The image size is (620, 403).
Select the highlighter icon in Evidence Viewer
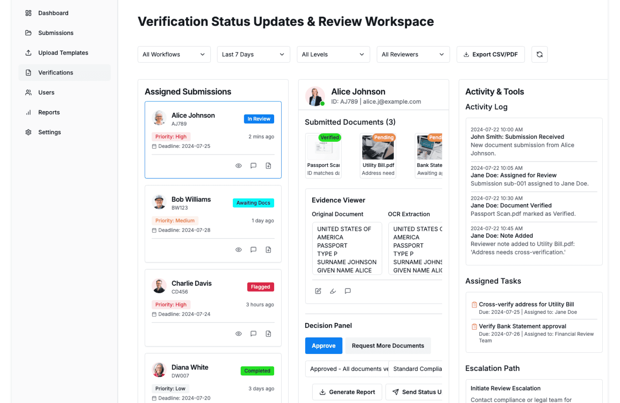click(333, 291)
